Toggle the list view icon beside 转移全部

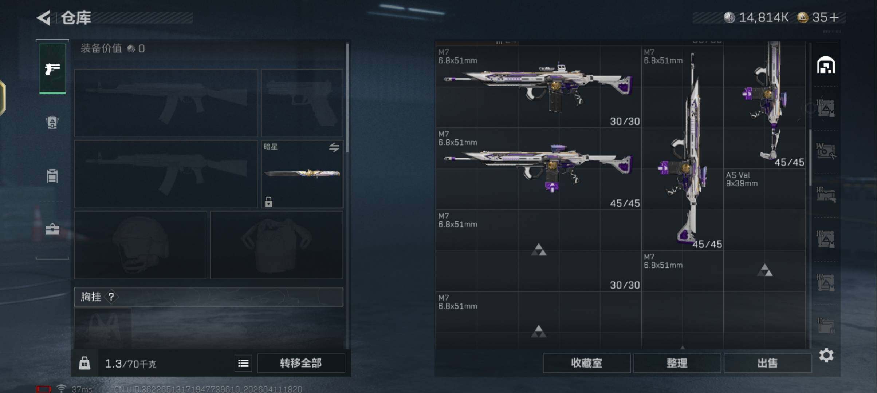tap(243, 363)
